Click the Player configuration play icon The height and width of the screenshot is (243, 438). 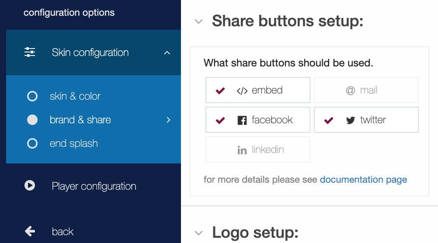(30, 186)
